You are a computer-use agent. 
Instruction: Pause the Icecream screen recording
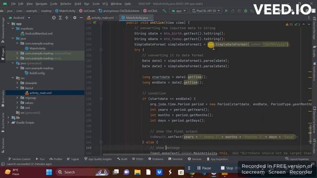pyautogui.click(x=204, y=168)
